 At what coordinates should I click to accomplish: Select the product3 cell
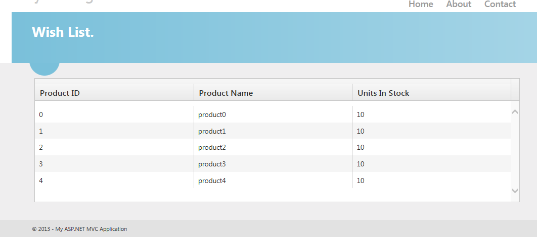point(212,164)
